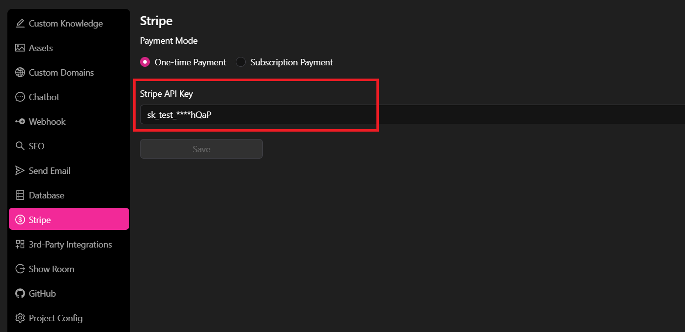Click the pencil icon beside Custom Knowledge

20,24
